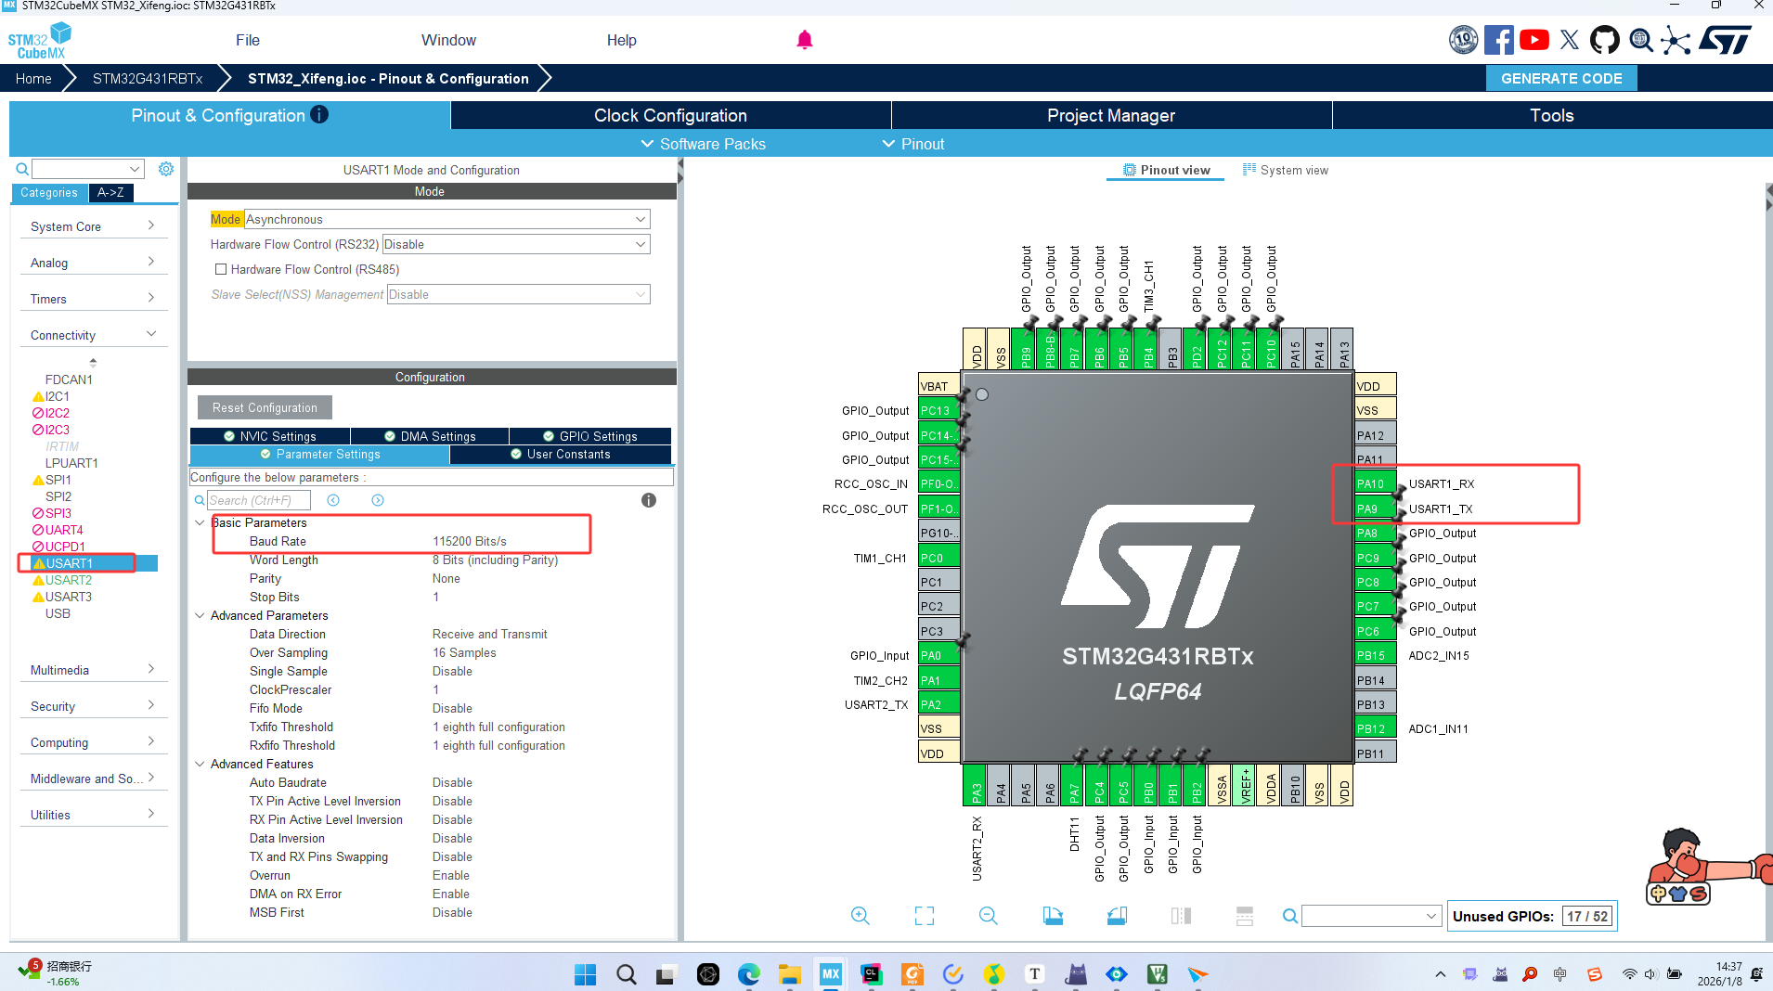Open the Software Packs dropdown

click(703, 144)
